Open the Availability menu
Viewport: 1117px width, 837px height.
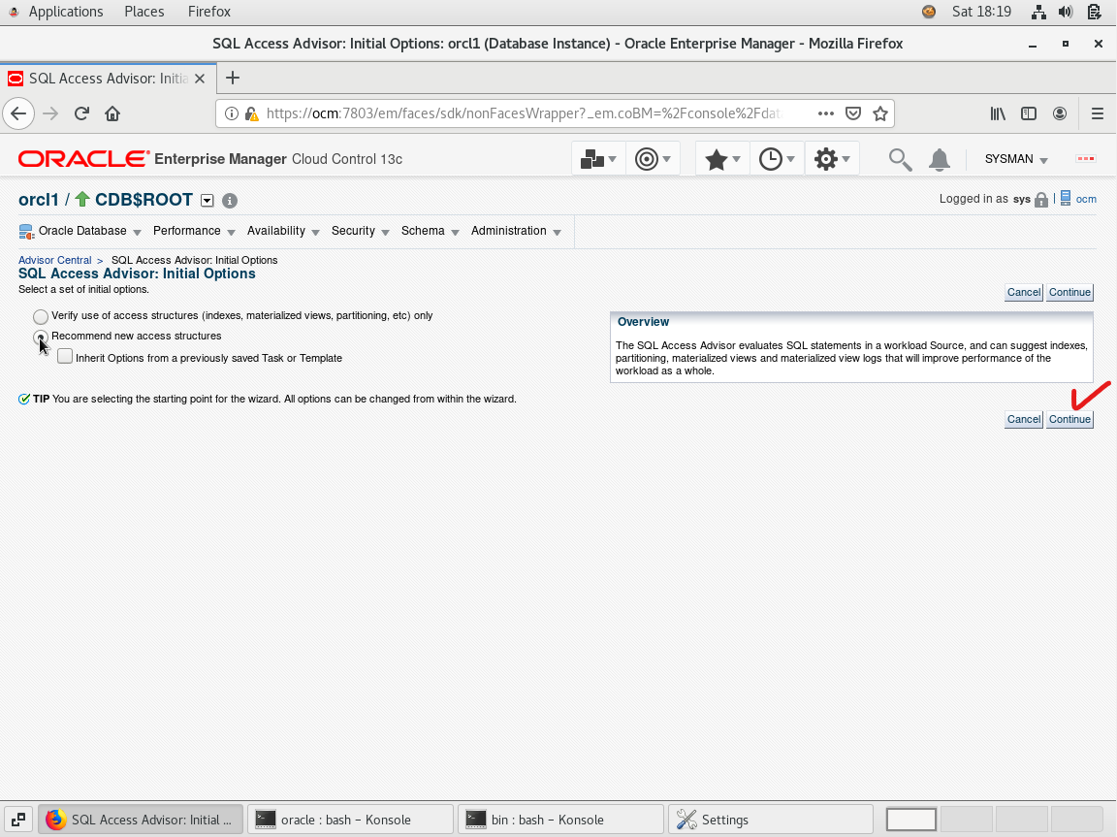283,231
